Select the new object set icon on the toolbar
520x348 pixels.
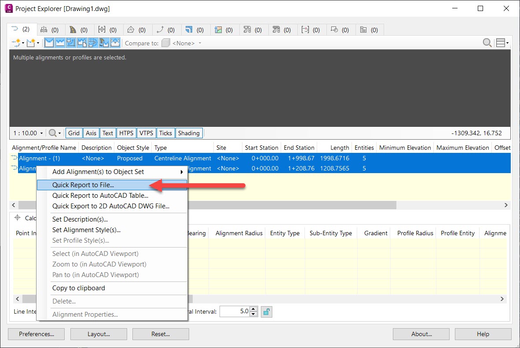pos(31,42)
